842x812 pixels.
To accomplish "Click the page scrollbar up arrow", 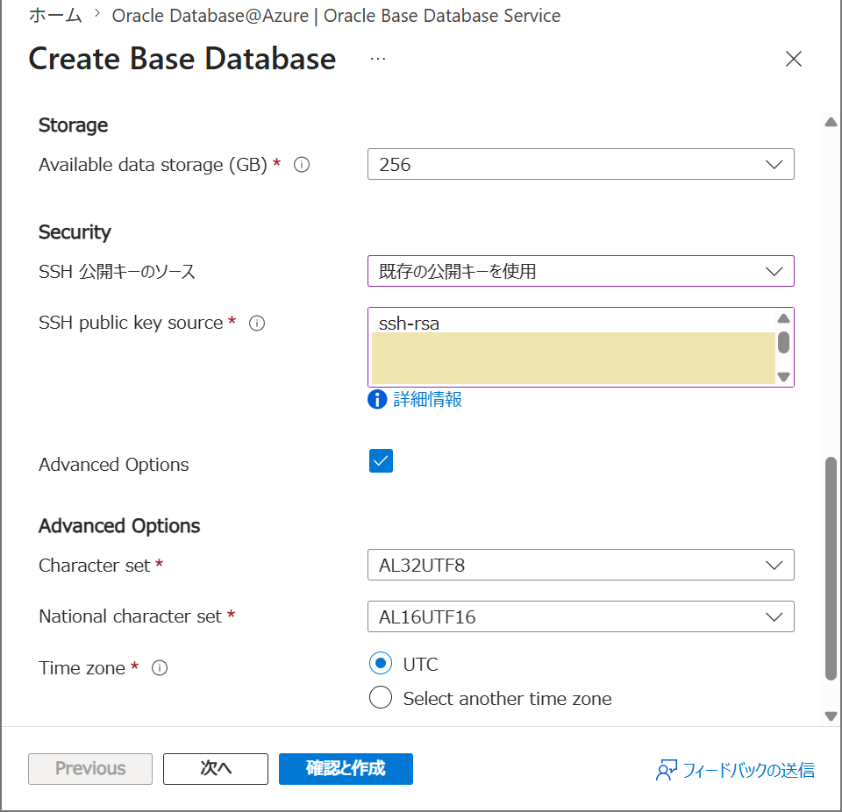I will pos(831,123).
